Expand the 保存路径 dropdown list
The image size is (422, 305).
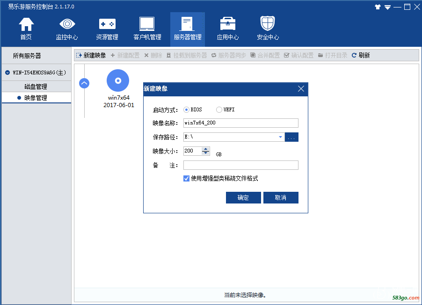coord(280,137)
